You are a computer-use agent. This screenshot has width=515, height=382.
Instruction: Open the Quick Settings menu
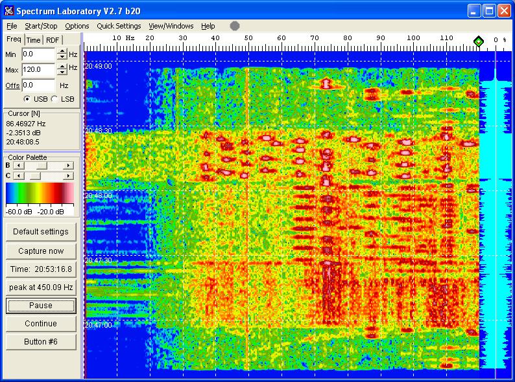pyautogui.click(x=119, y=26)
